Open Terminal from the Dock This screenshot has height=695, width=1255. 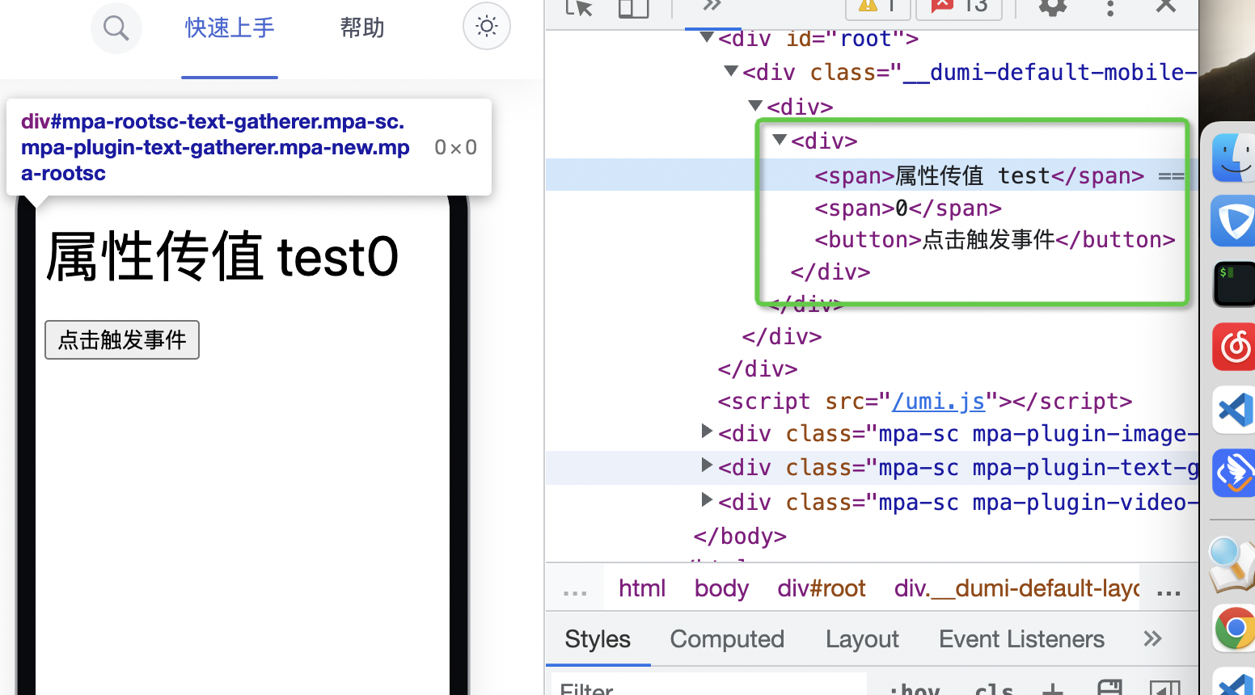point(1235,284)
